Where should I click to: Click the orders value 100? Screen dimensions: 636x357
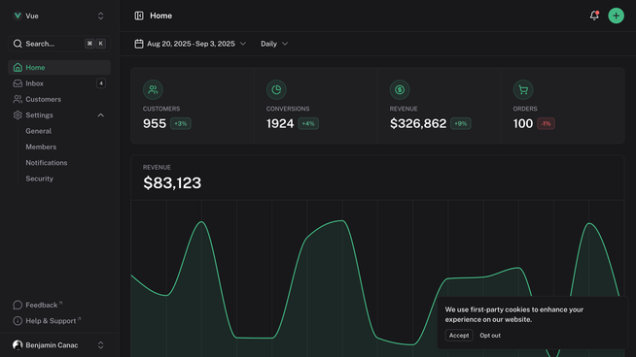(523, 123)
